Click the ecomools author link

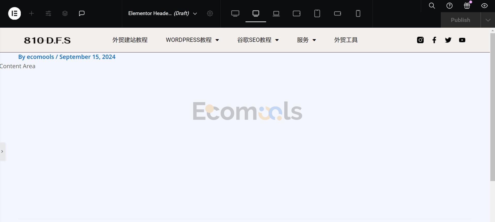click(40, 57)
